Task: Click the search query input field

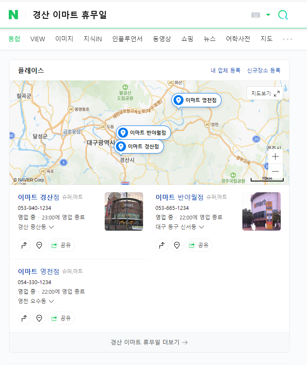Action: click(x=140, y=15)
